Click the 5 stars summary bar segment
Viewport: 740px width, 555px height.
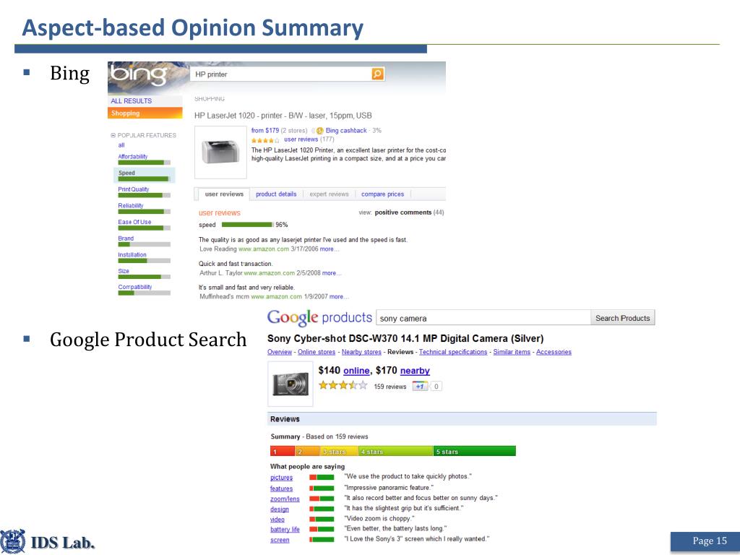474,452
